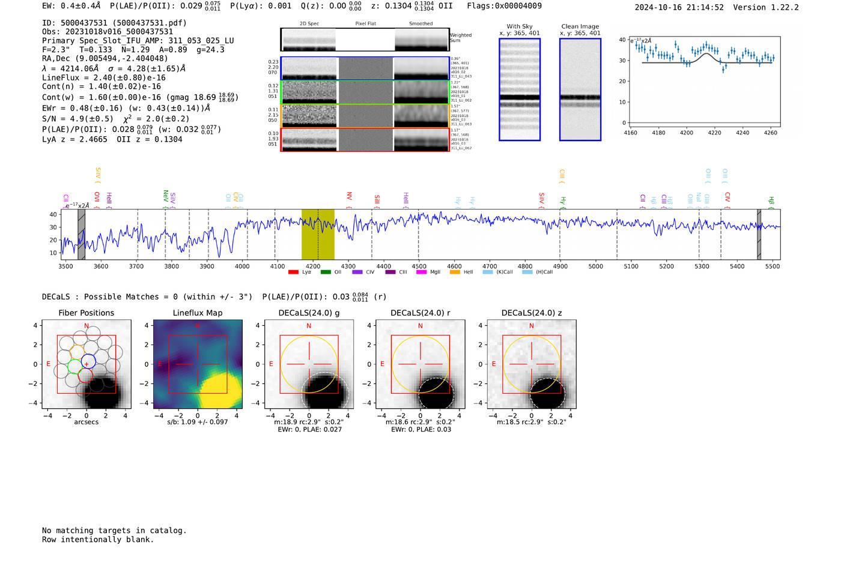Select the green-bordered fiber spectrum row
Viewport: 841px width, 572px height.
tap(365, 92)
